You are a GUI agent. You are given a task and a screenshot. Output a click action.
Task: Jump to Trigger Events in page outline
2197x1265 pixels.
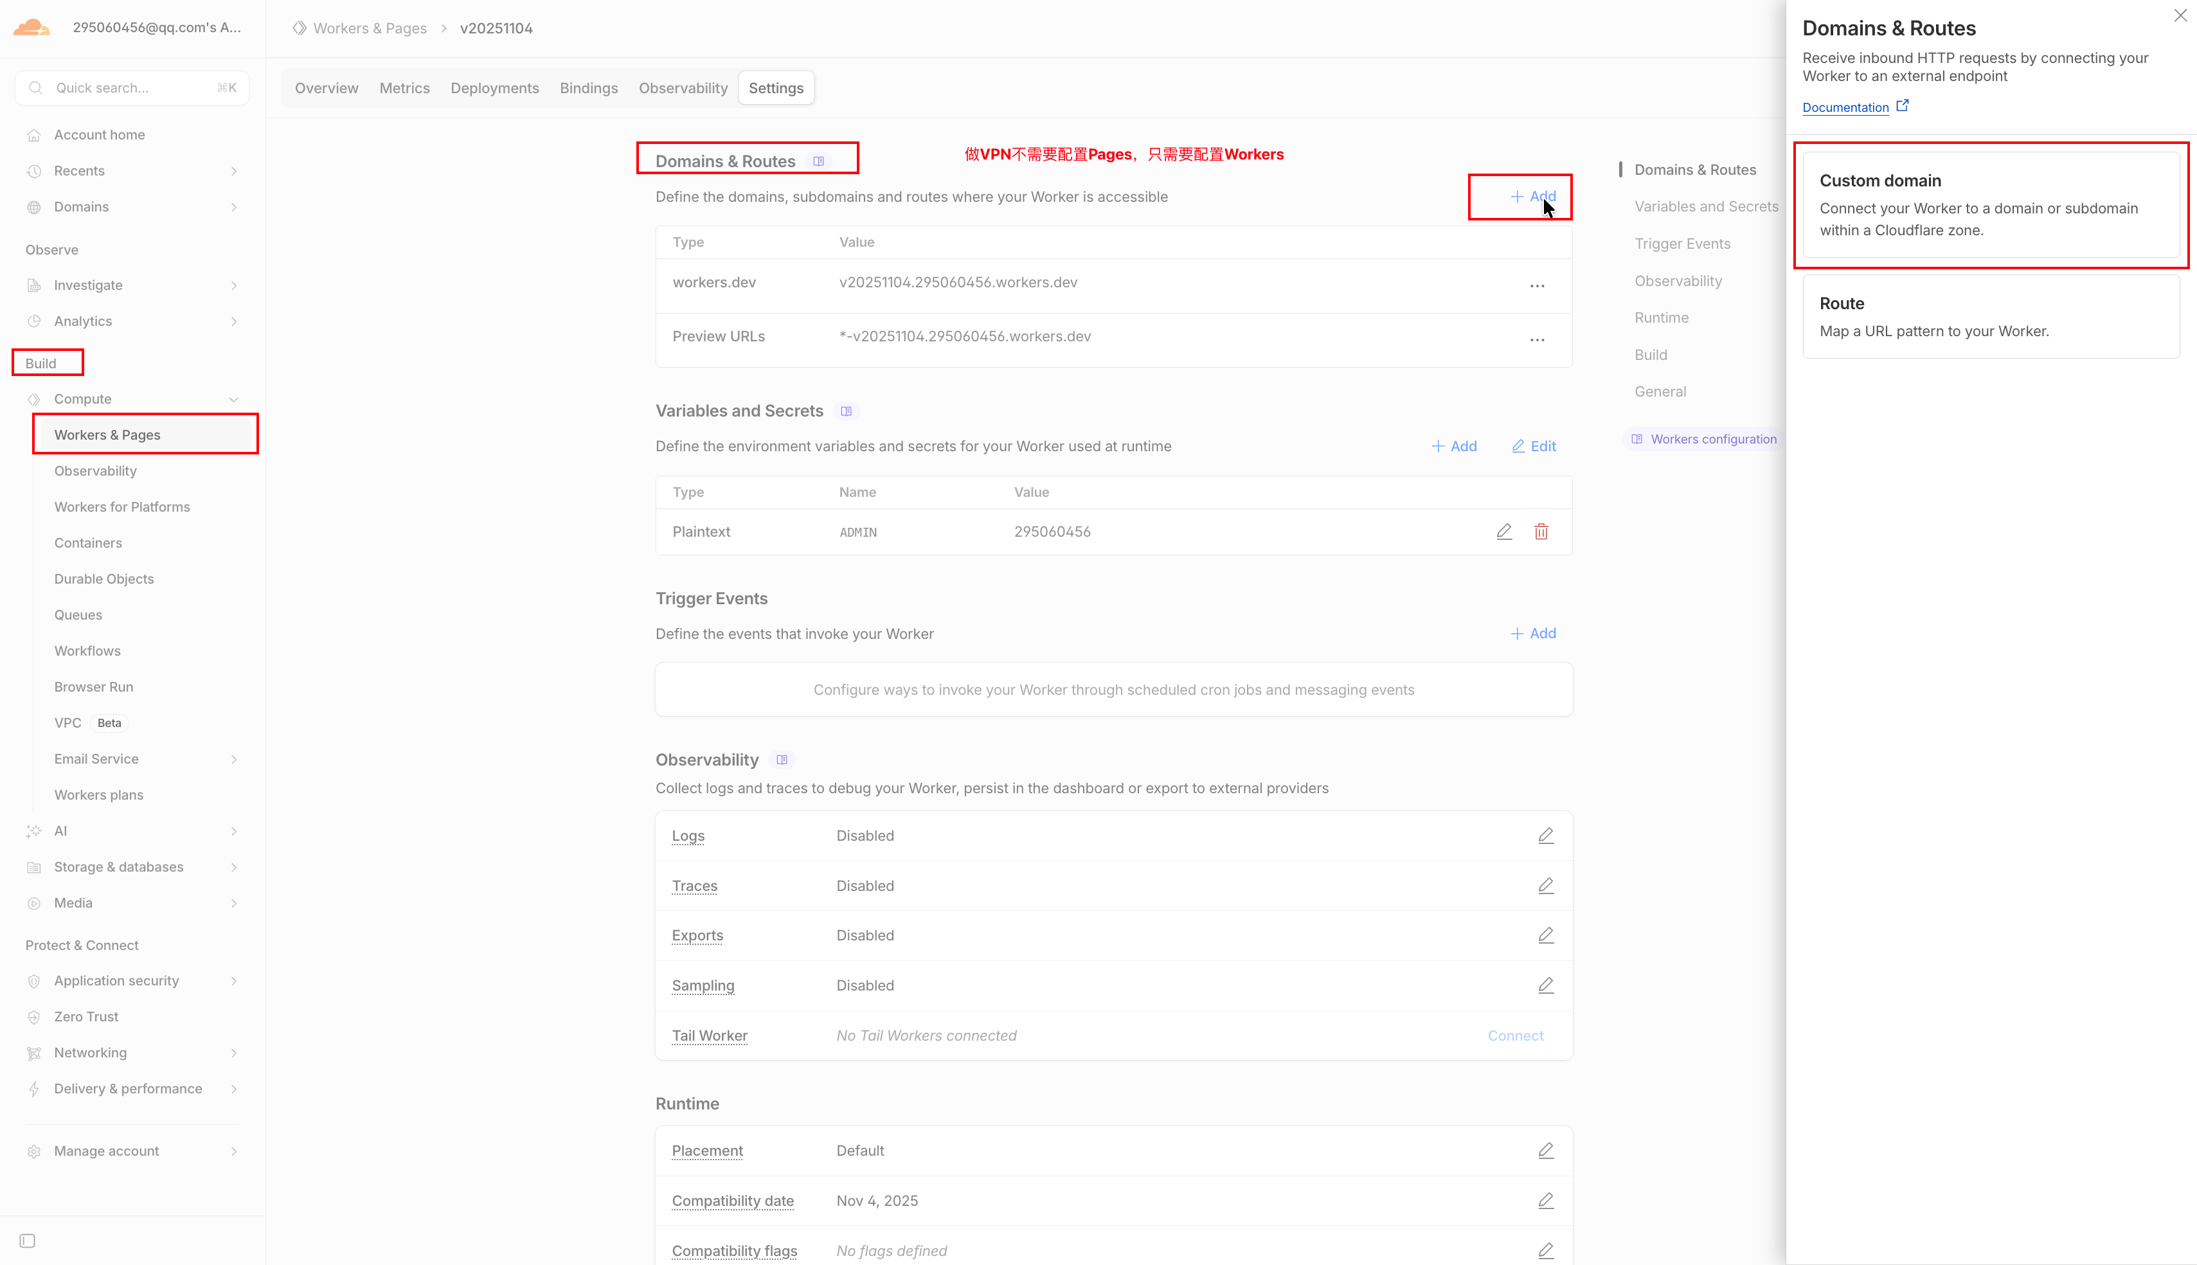tap(1683, 244)
